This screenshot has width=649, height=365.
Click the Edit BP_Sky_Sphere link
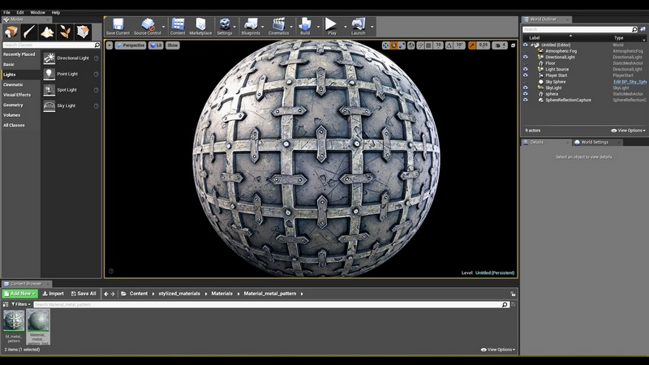point(630,81)
